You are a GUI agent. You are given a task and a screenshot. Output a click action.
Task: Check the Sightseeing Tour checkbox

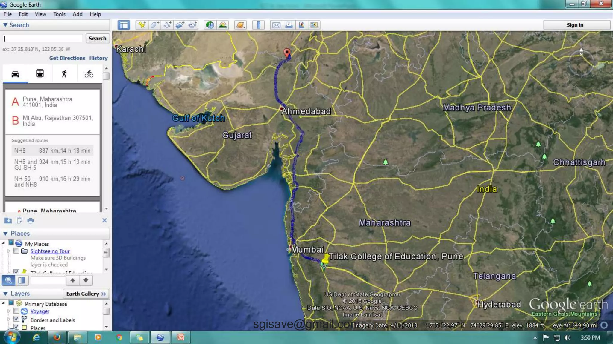click(16, 251)
